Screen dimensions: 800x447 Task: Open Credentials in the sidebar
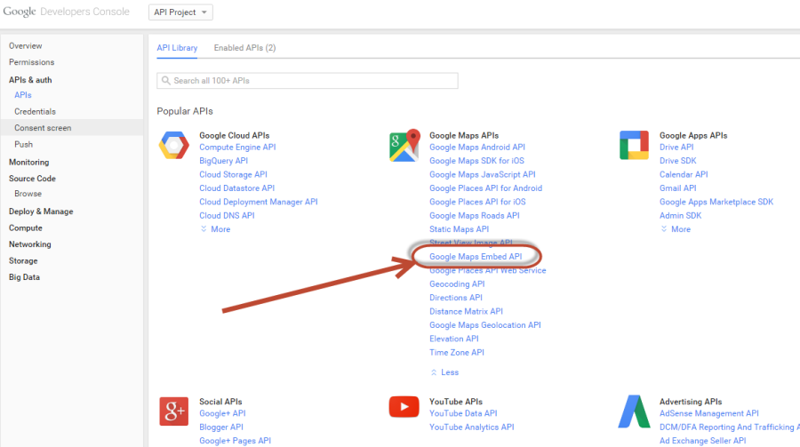[x=36, y=112]
